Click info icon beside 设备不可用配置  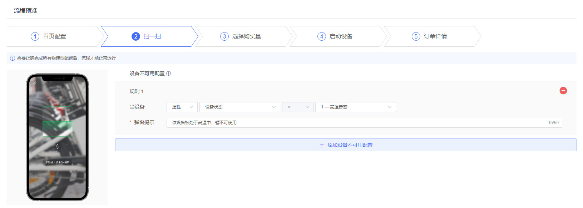tap(169, 73)
